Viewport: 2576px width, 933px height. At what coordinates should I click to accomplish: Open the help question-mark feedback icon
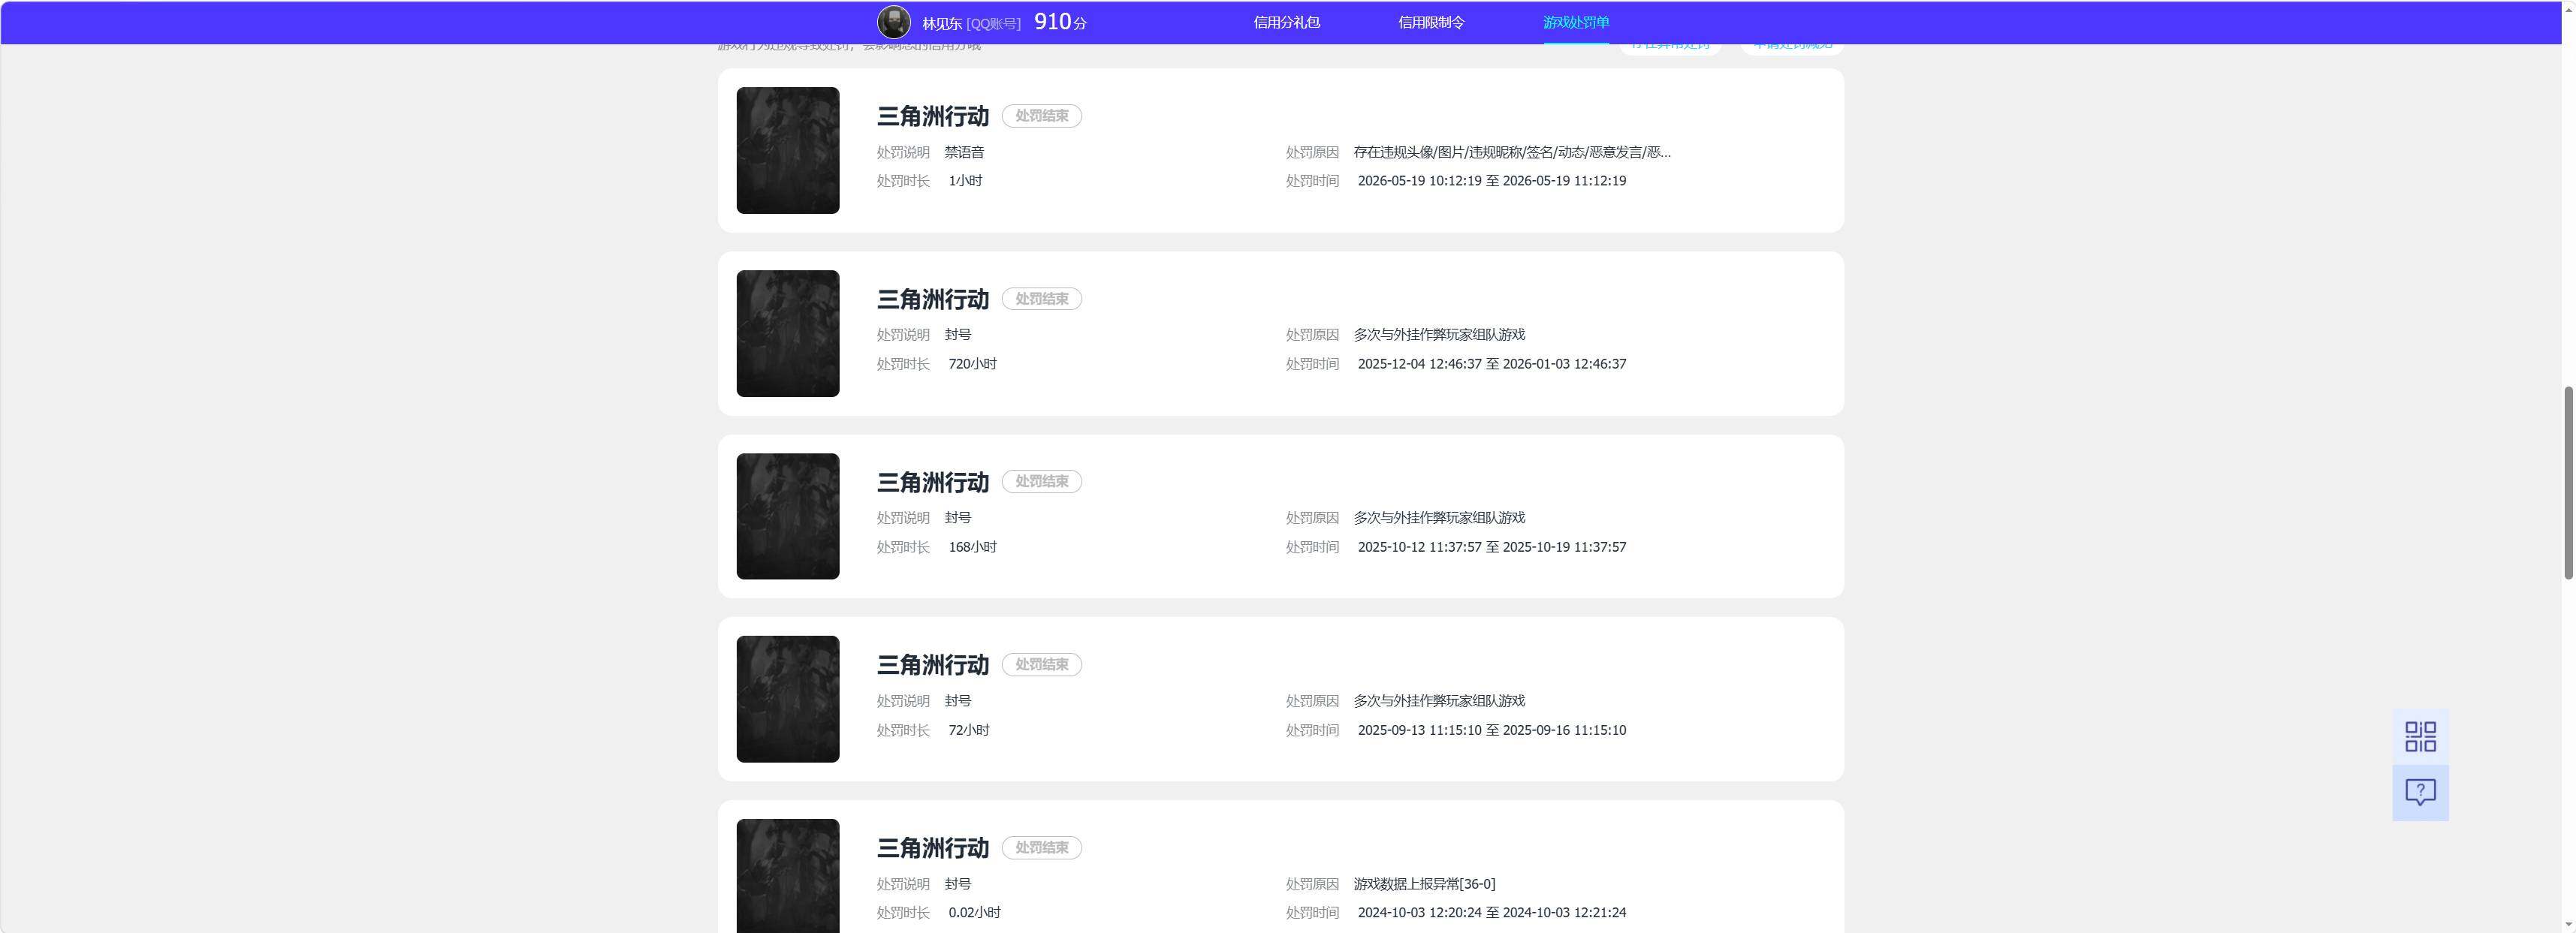2420,793
